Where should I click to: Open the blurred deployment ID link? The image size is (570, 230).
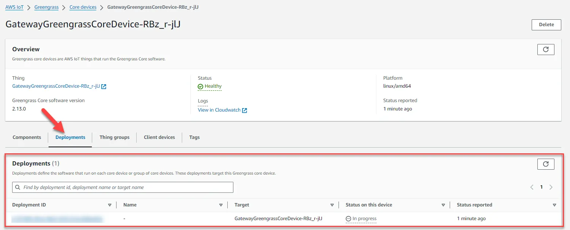[x=57, y=219]
